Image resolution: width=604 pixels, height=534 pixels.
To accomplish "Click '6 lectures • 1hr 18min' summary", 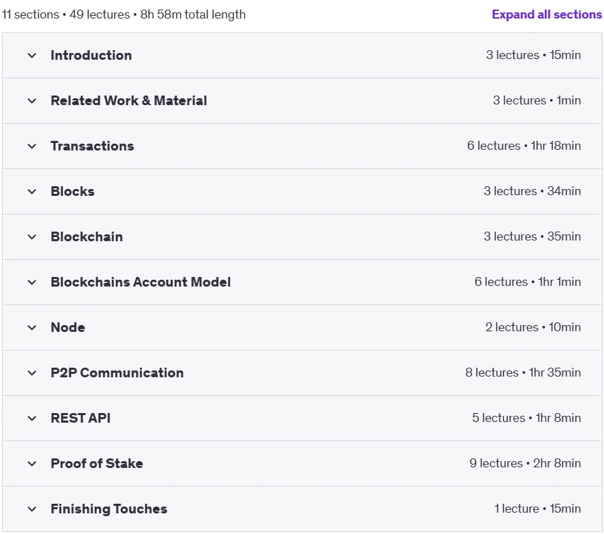I will (524, 146).
